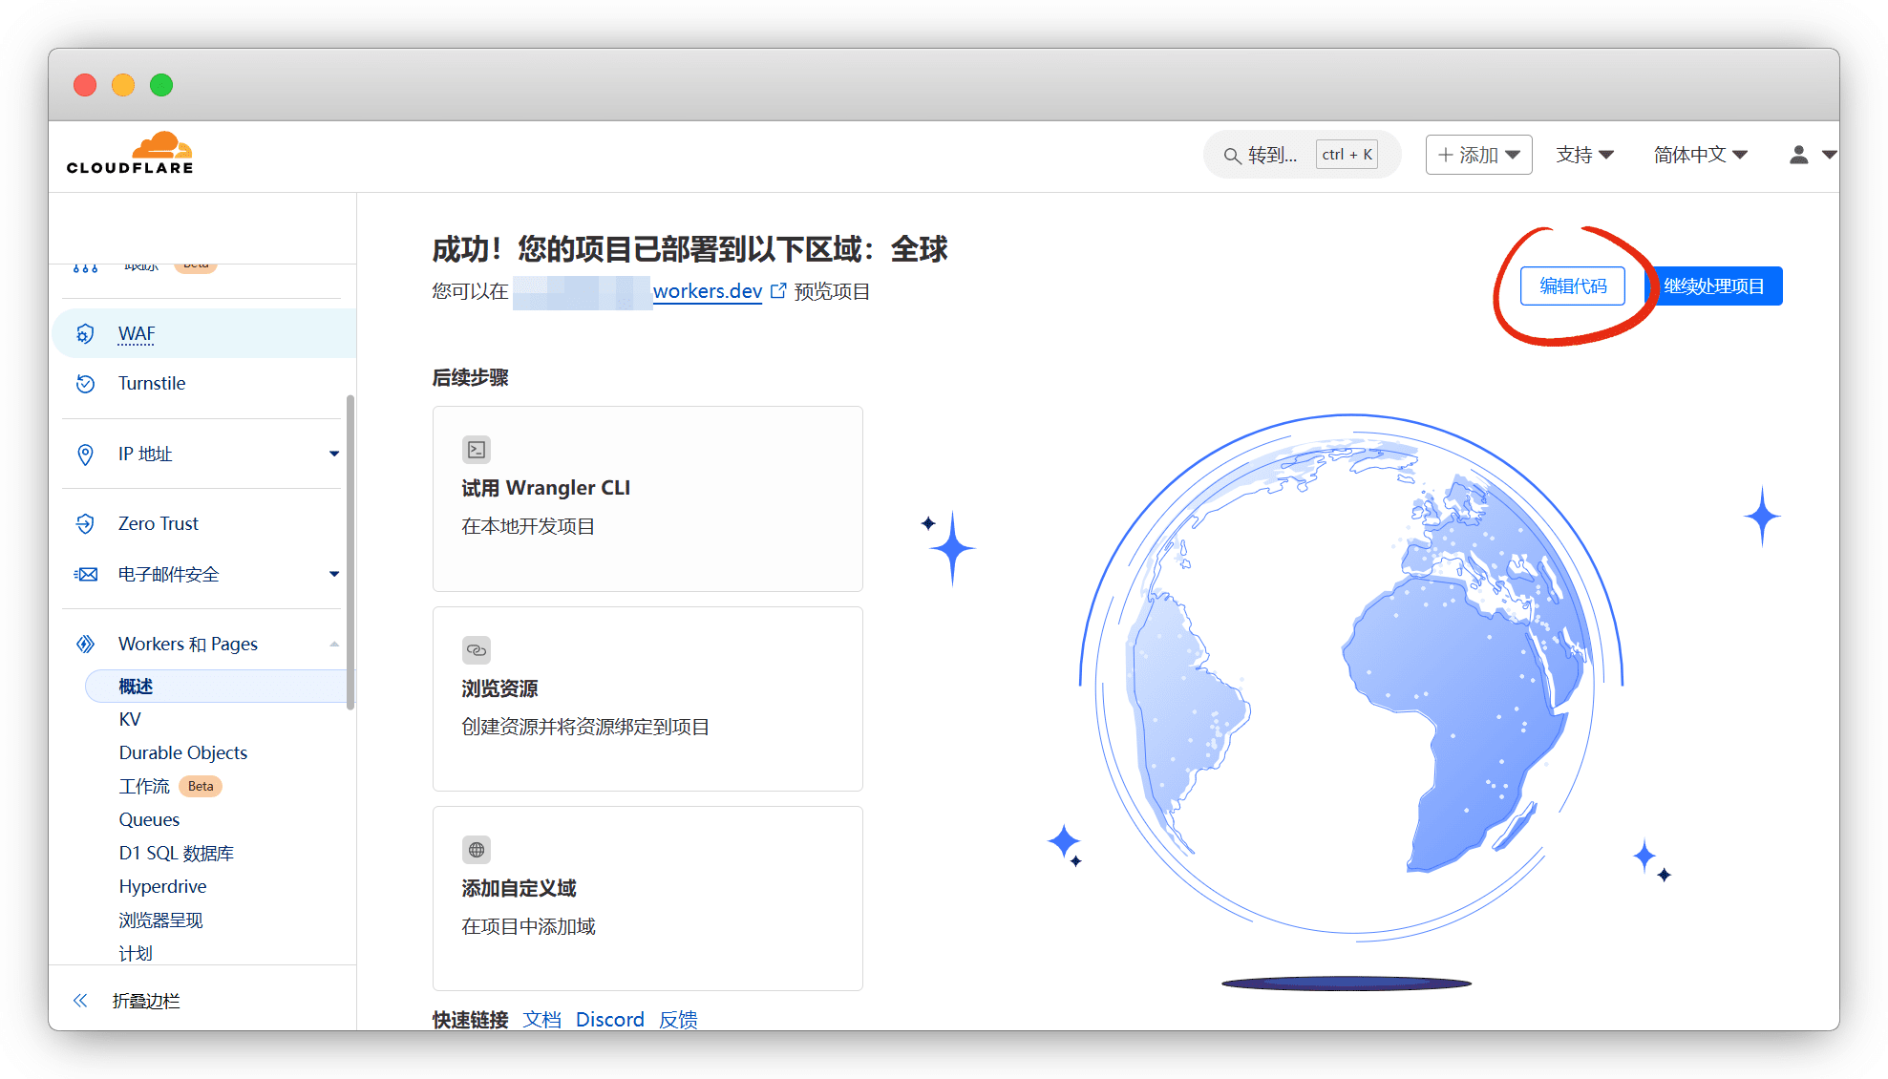
Task: Open the 简体中文 language dropdown
Action: (x=1700, y=155)
